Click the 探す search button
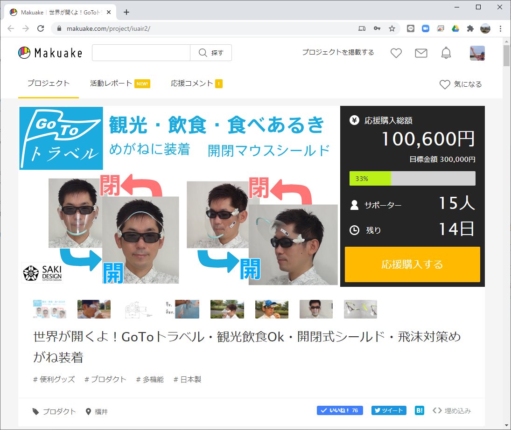 [211, 53]
